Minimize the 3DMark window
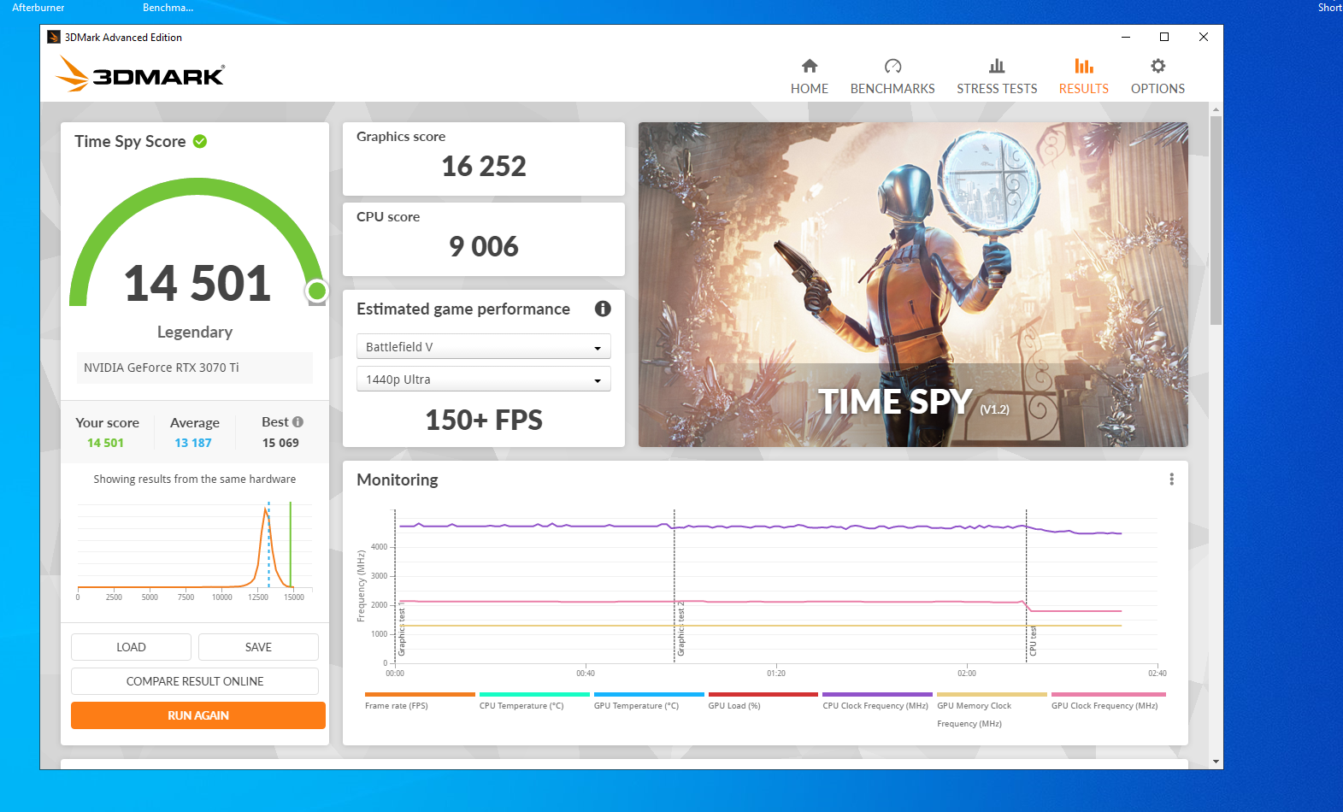Image resolution: width=1343 pixels, height=812 pixels. pyautogui.click(x=1126, y=37)
